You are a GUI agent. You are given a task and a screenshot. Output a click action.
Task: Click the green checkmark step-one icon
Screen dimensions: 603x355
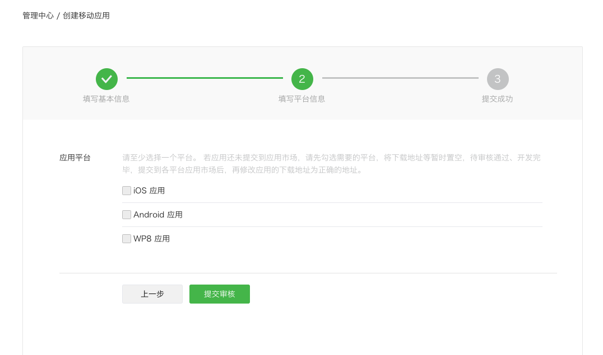tap(106, 79)
